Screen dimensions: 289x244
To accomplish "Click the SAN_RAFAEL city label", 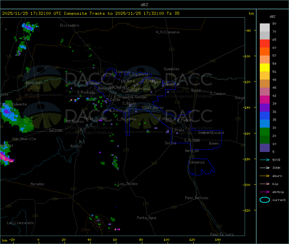I will (x=118, y=87).
